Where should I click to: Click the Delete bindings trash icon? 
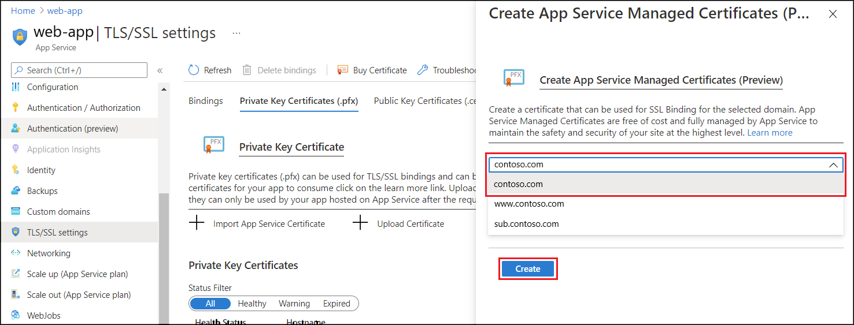coord(247,70)
